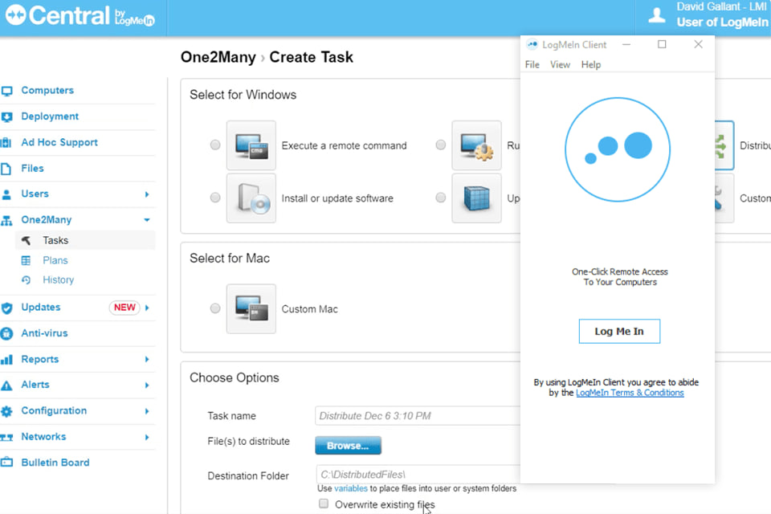Expand the Updates submenu arrow

(146, 308)
